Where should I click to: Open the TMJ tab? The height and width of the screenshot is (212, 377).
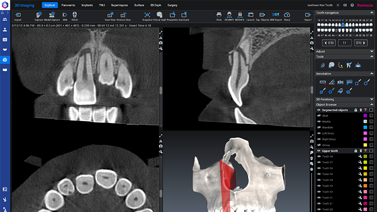tap(102, 5)
